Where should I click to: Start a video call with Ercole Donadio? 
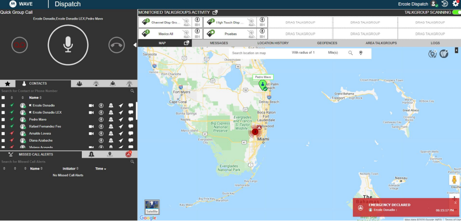91,105
